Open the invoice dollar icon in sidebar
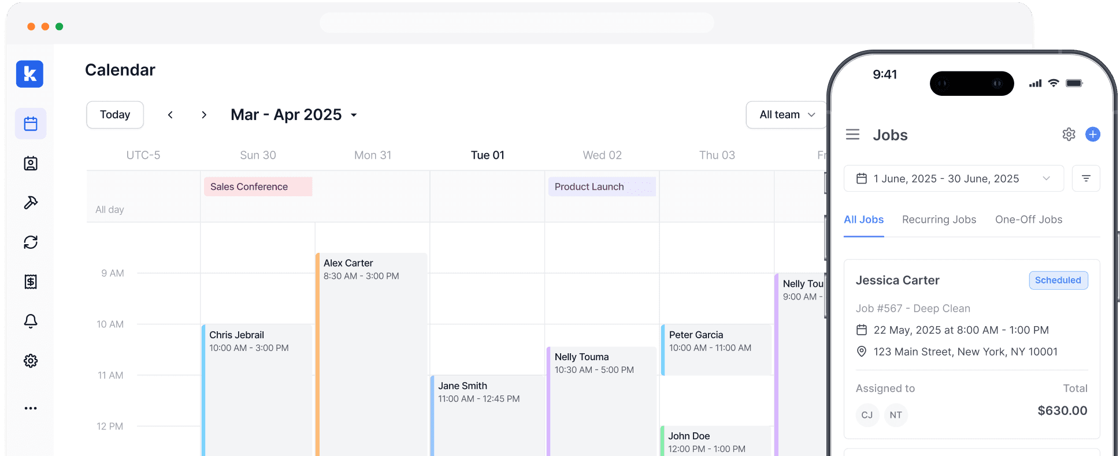This screenshot has width=1120, height=456. pos(31,282)
